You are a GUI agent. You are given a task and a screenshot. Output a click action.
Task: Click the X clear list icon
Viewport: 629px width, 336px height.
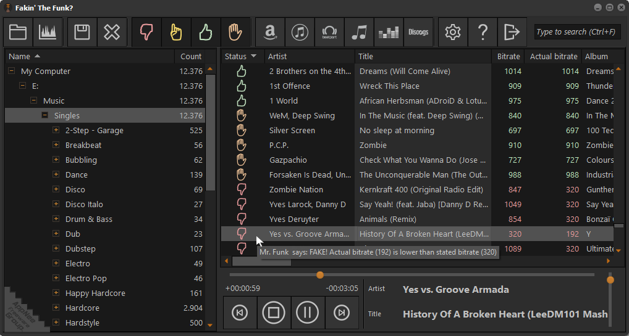click(x=111, y=32)
